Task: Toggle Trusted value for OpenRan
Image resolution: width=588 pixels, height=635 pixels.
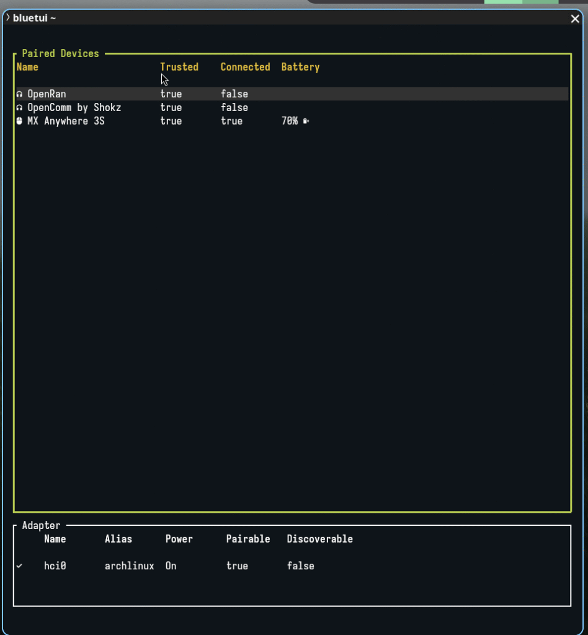Action: (x=171, y=94)
